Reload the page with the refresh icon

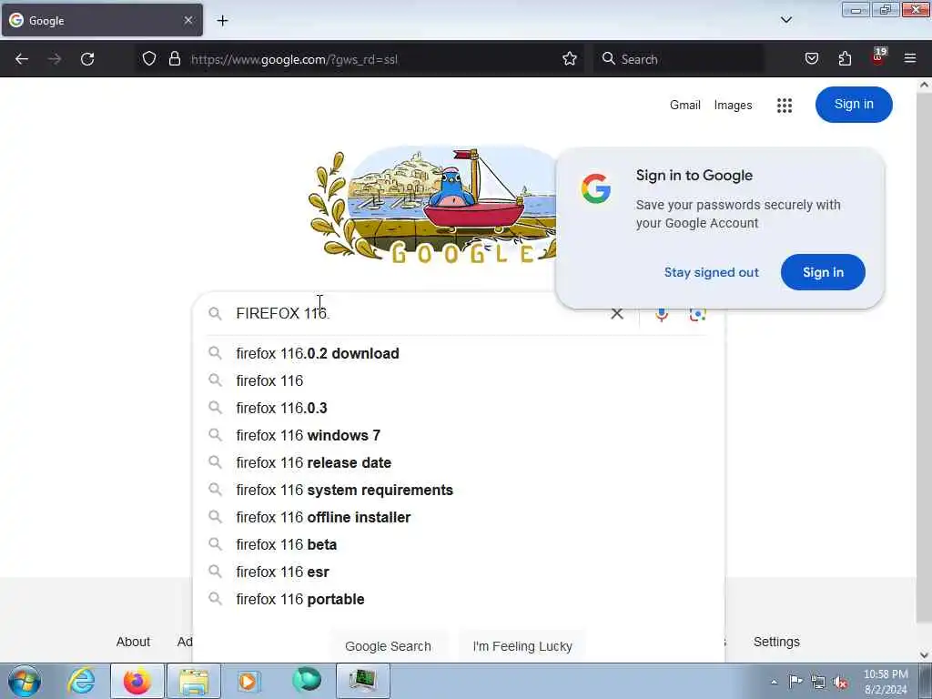coord(87,59)
